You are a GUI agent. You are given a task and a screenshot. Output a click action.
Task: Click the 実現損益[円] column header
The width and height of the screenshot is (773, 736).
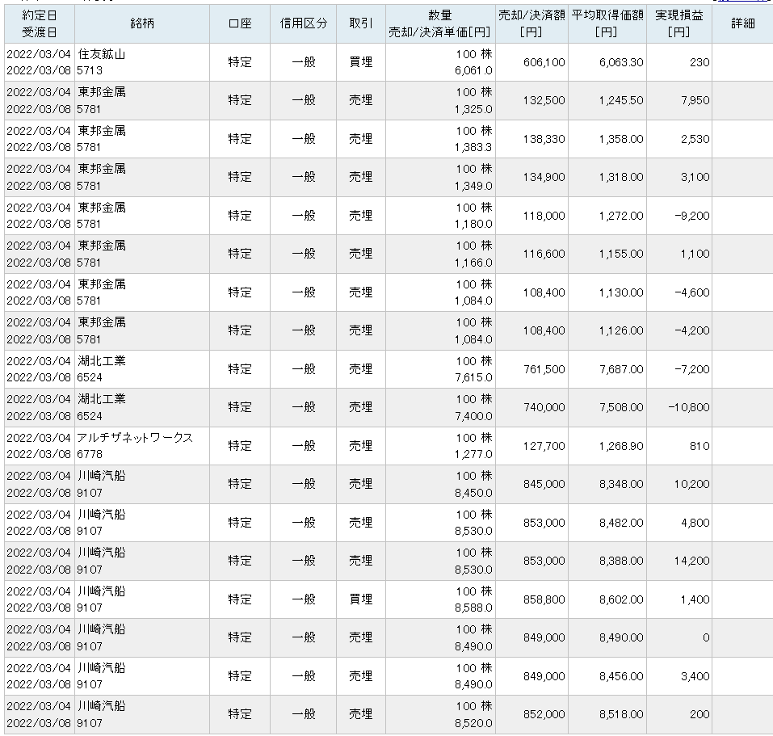[678, 23]
